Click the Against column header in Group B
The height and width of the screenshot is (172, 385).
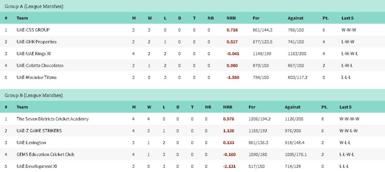(x=293, y=107)
